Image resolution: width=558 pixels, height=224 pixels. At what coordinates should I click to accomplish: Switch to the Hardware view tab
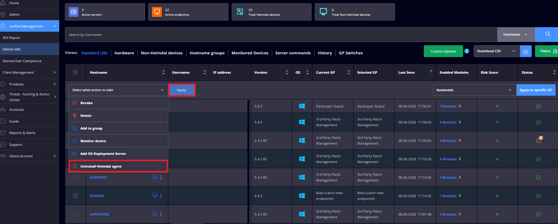tap(124, 53)
